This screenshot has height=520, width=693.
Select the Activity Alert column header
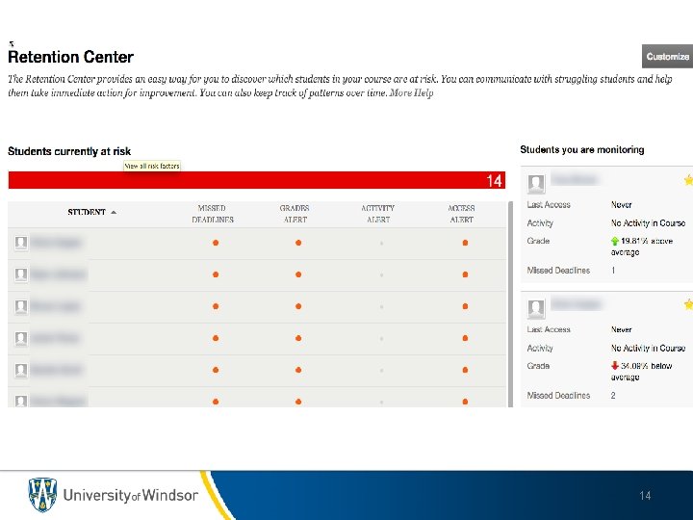378,214
